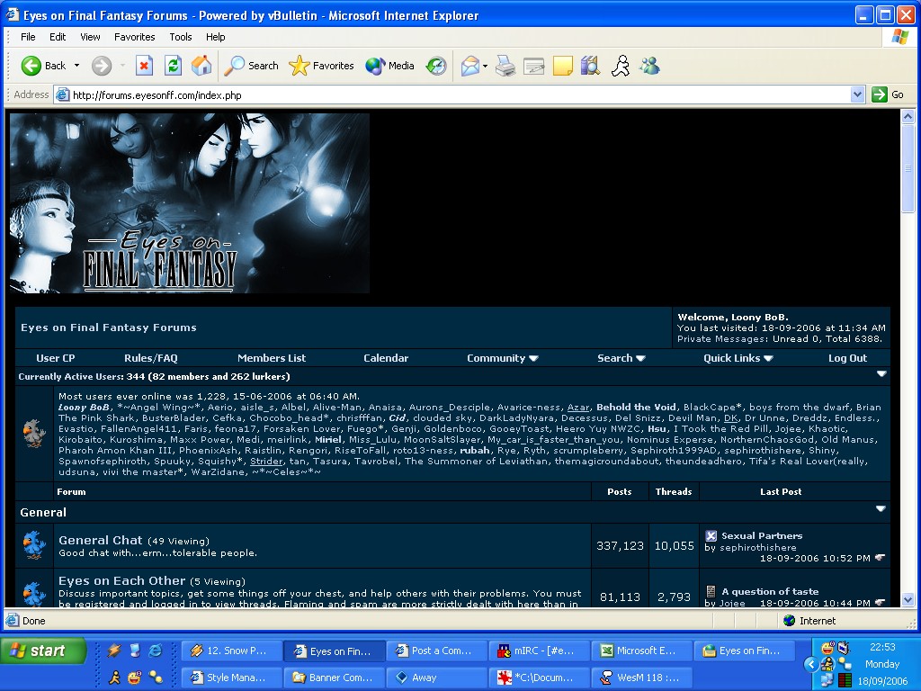Open User CP link
Screen dimensions: 921x691
(x=55, y=358)
